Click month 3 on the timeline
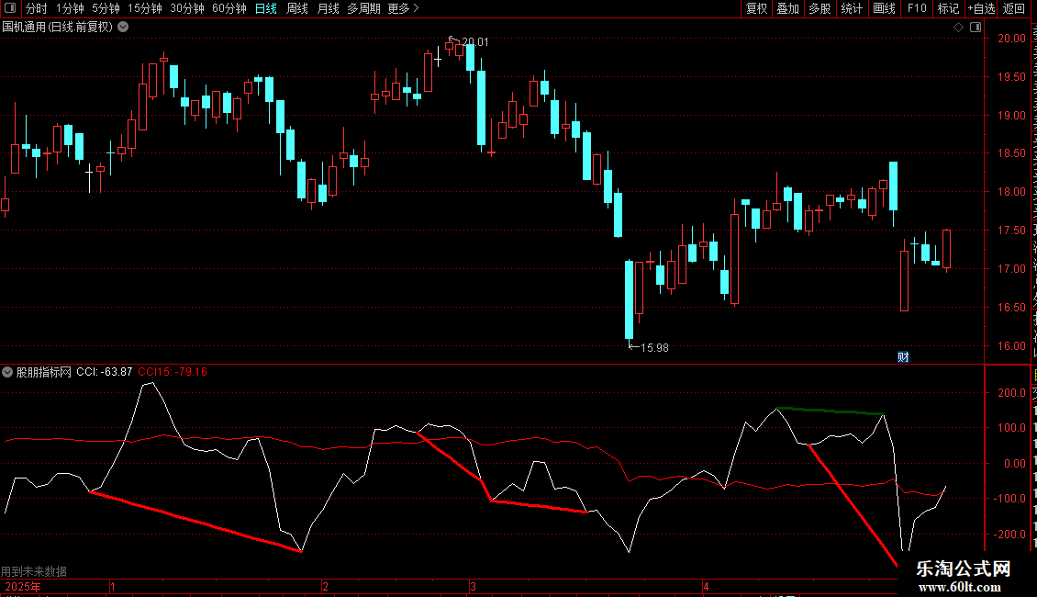Viewport: 1037px width, 597px height. (x=473, y=587)
